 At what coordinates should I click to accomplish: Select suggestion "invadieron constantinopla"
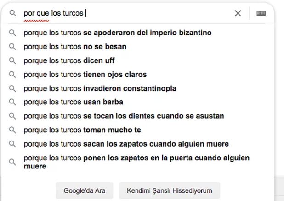click(x=100, y=88)
